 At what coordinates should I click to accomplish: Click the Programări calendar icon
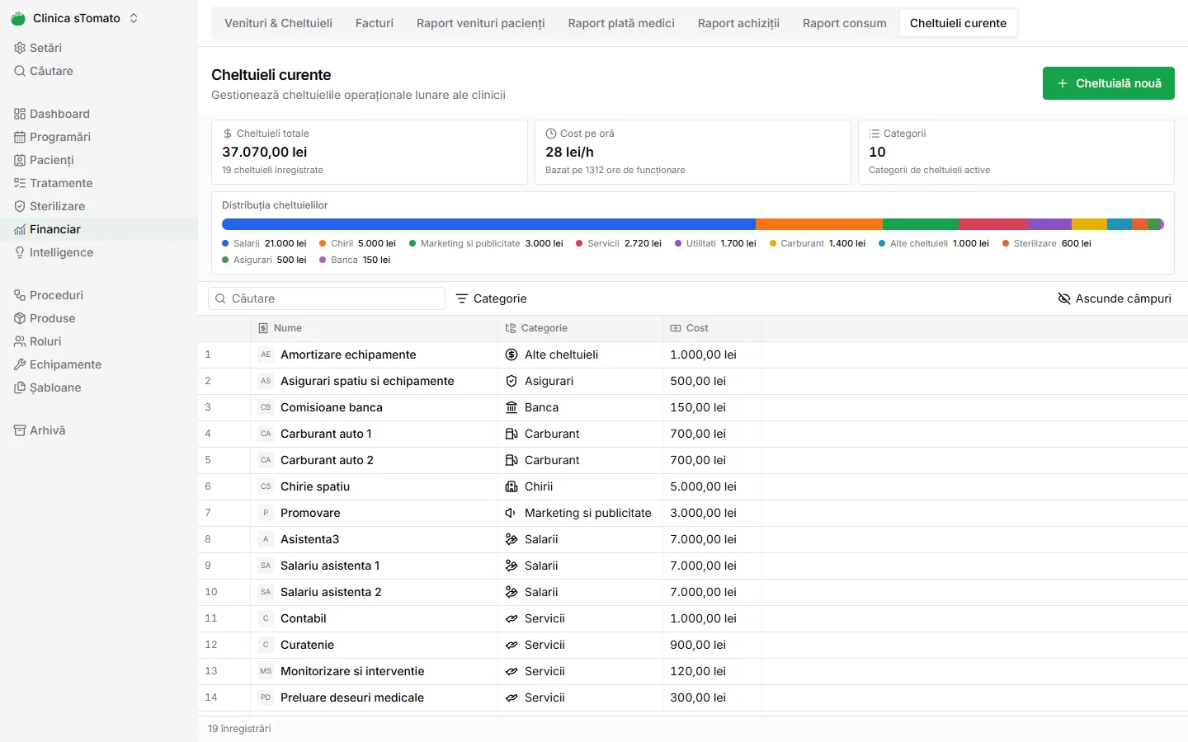(20, 137)
